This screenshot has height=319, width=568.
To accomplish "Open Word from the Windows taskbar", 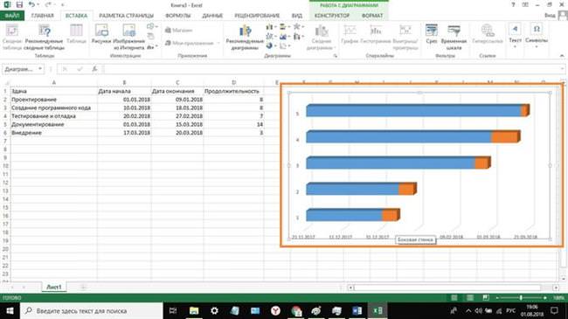I will (x=357, y=310).
